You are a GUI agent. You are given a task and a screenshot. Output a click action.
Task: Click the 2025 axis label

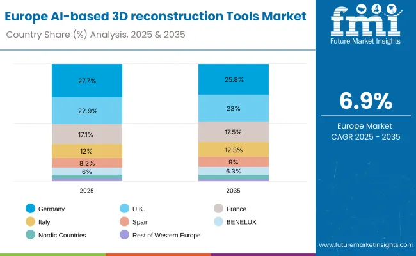point(87,191)
